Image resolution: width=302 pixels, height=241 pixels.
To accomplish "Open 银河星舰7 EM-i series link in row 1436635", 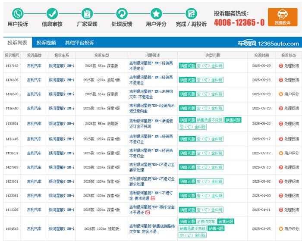I will coord(61,80).
